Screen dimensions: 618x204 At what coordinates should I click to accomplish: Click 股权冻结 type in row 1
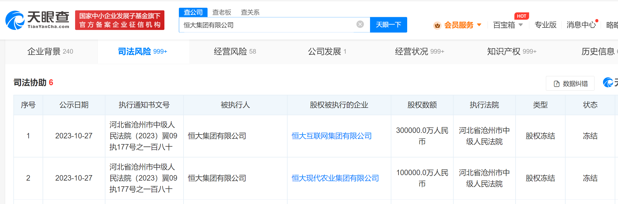click(x=540, y=136)
